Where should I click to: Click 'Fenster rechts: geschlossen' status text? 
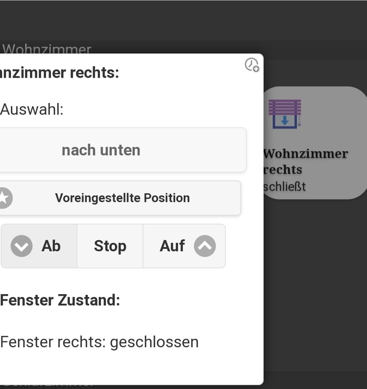click(x=99, y=342)
